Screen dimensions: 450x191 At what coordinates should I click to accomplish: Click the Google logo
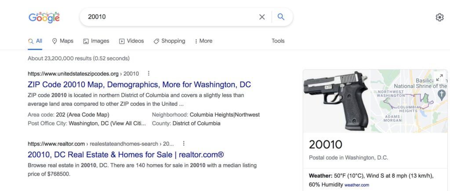44,17
